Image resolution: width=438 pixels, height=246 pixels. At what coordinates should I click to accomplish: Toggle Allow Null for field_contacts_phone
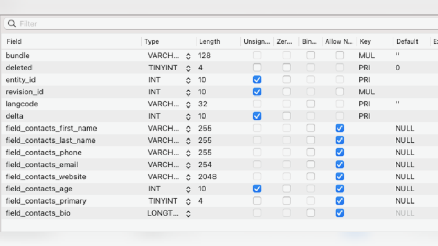pos(339,152)
